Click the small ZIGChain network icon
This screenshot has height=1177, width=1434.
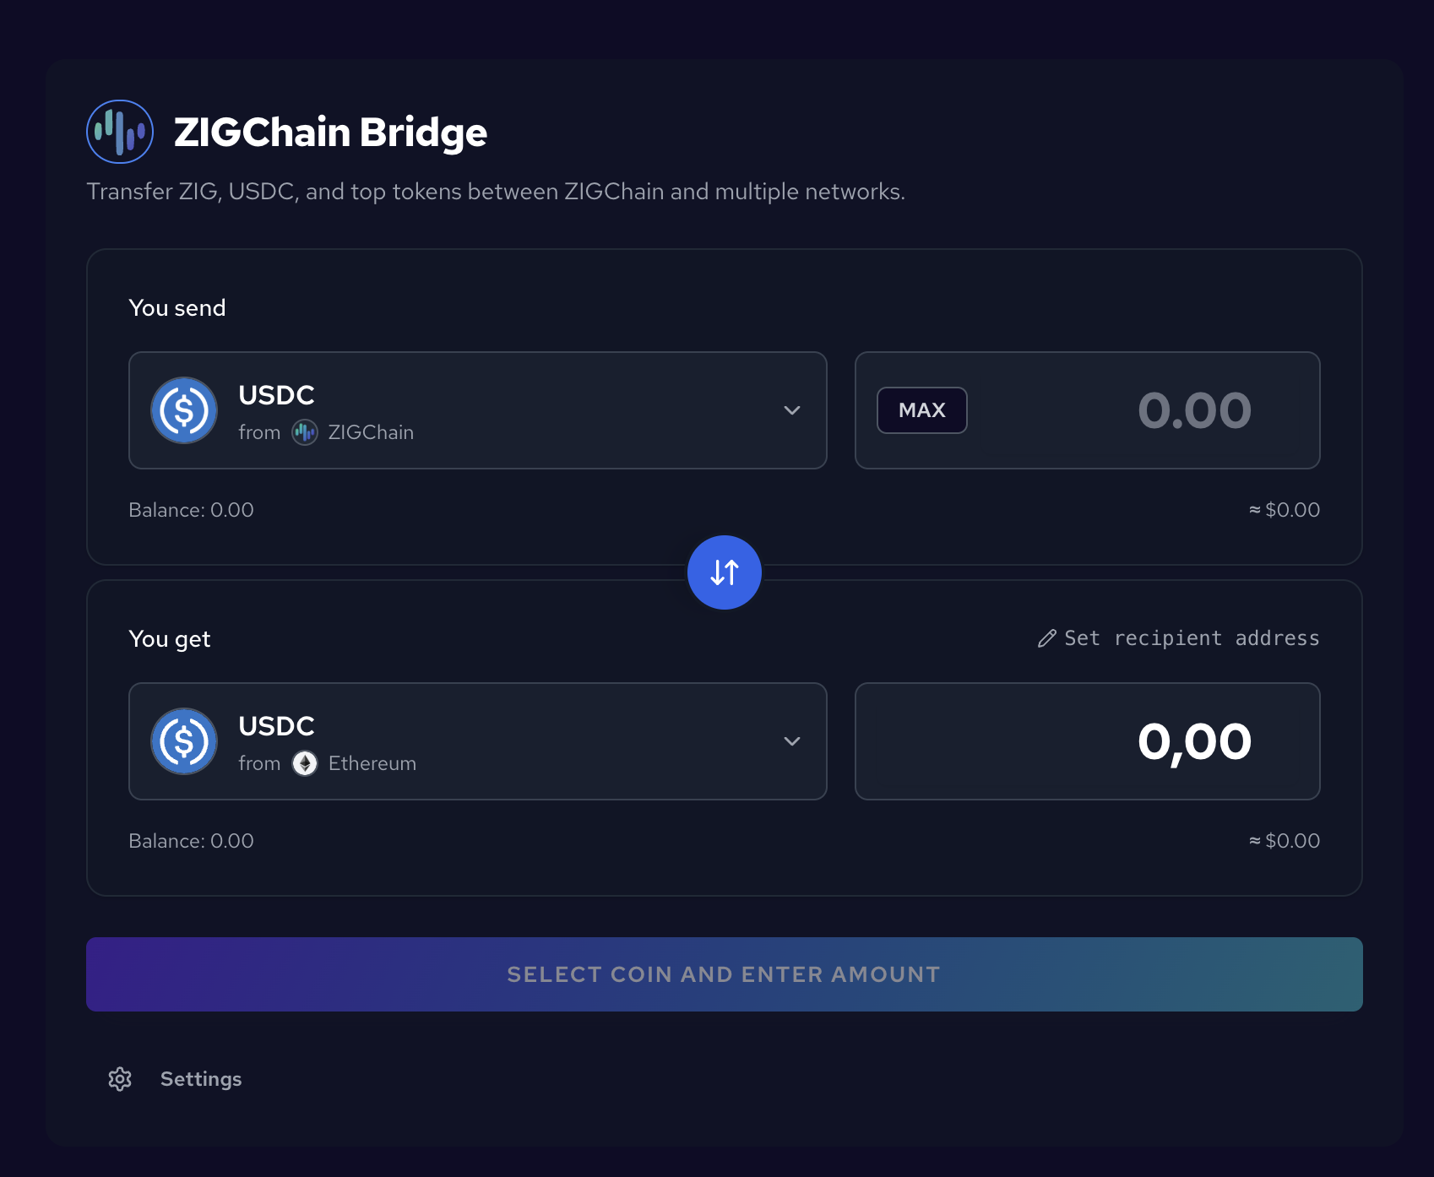[305, 432]
